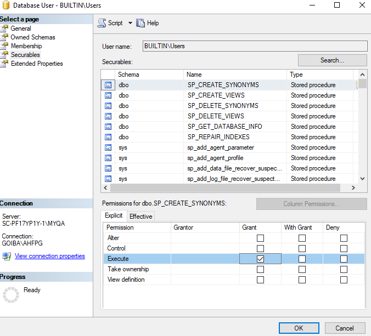Click SP_DELETE_SYNONYMS name cell
371x336 pixels.
tap(235, 106)
